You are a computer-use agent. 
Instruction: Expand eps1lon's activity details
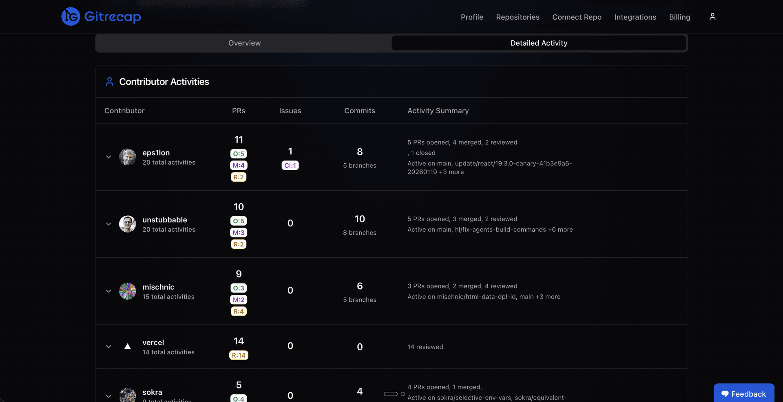click(108, 157)
